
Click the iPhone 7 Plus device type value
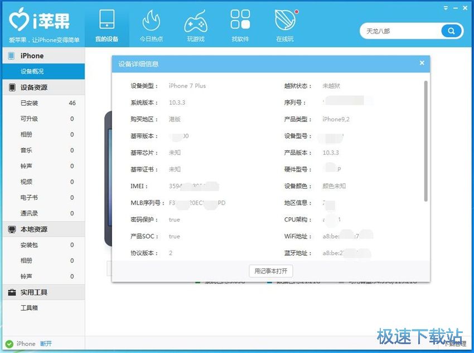[x=187, y=86]
